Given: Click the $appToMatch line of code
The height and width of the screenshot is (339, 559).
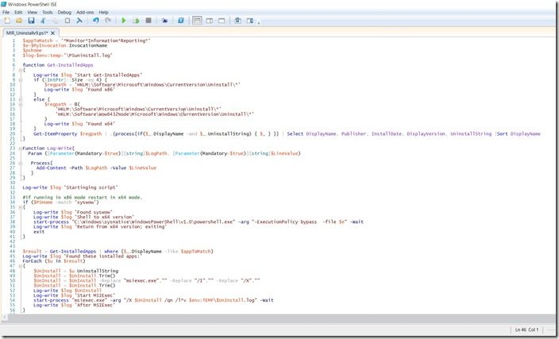Looking at the screenshot, I should point(87,40).
